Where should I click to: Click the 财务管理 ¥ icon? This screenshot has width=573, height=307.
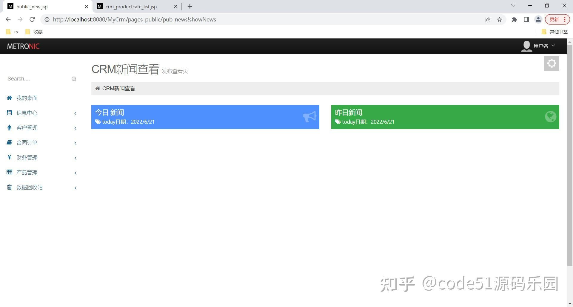(x=9, y=157)
